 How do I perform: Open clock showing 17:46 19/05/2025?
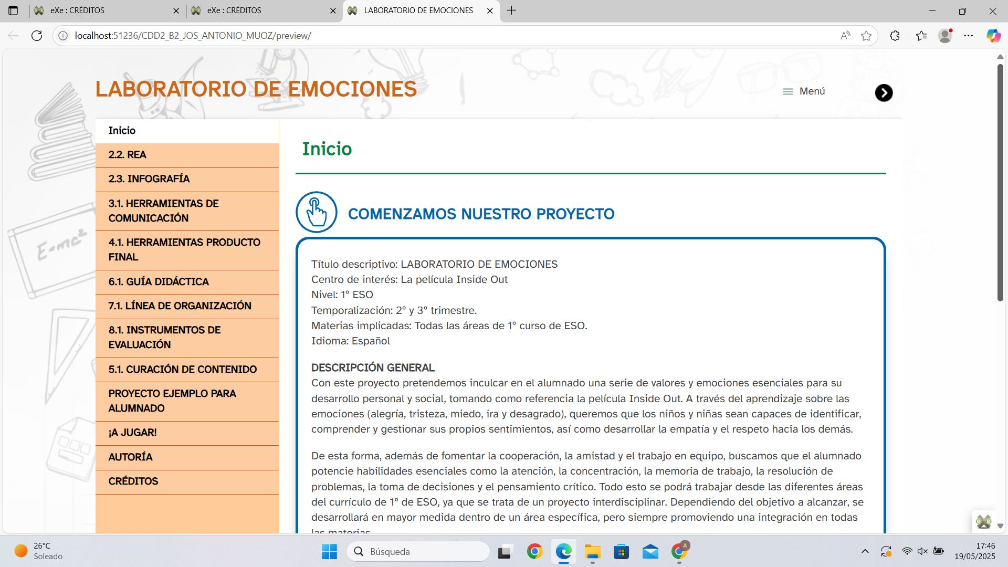(975, 552)
